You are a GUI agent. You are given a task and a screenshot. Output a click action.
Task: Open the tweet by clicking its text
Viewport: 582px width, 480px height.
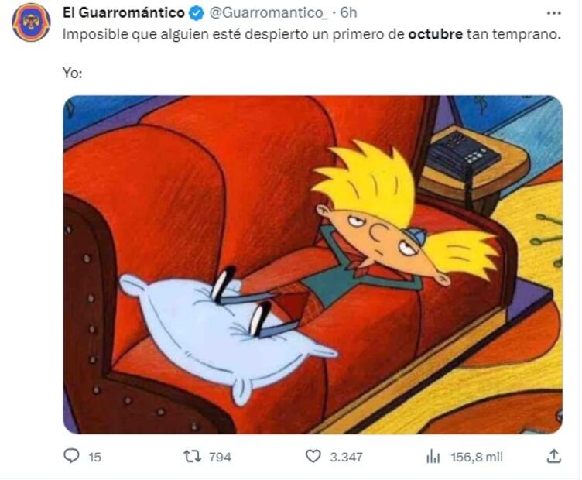click(311, 34)
